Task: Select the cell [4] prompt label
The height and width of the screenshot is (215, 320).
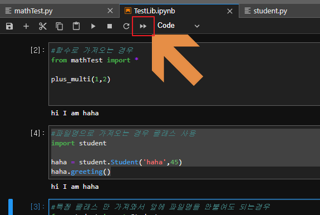Action: (37, 133)
